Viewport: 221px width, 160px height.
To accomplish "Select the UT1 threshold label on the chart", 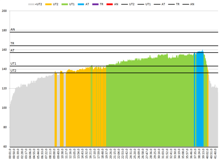I will [13, 64].
